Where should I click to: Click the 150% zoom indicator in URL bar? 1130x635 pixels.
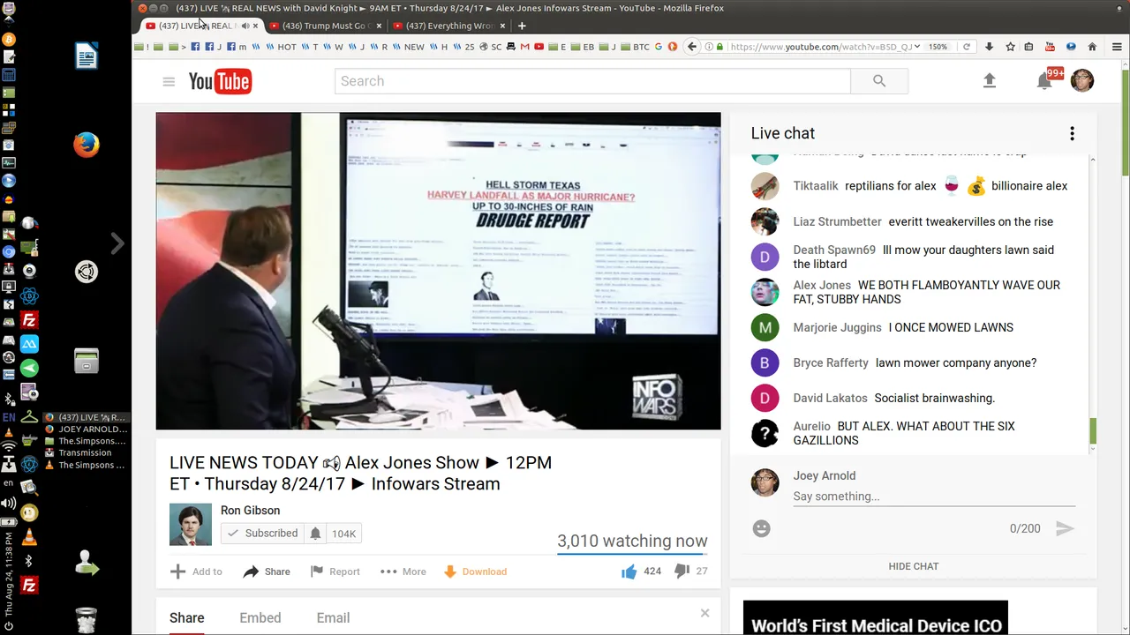[x=938, y=47]
